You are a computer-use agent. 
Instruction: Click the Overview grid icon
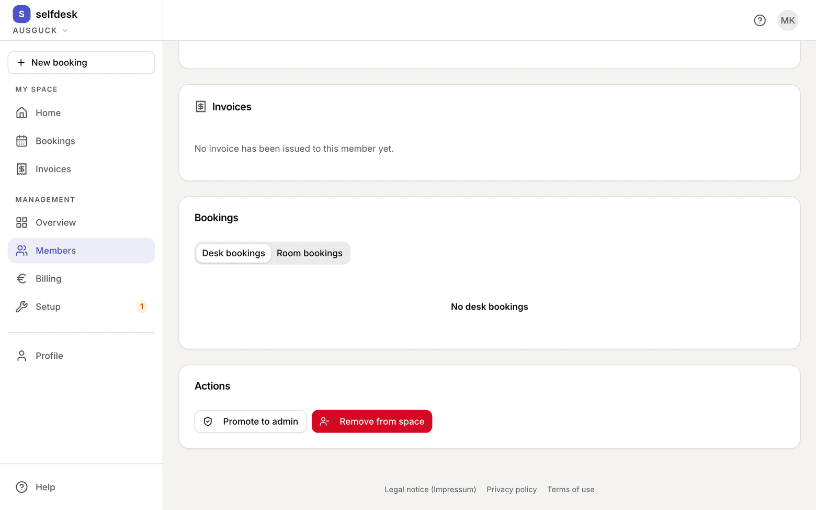pos(21,223)
